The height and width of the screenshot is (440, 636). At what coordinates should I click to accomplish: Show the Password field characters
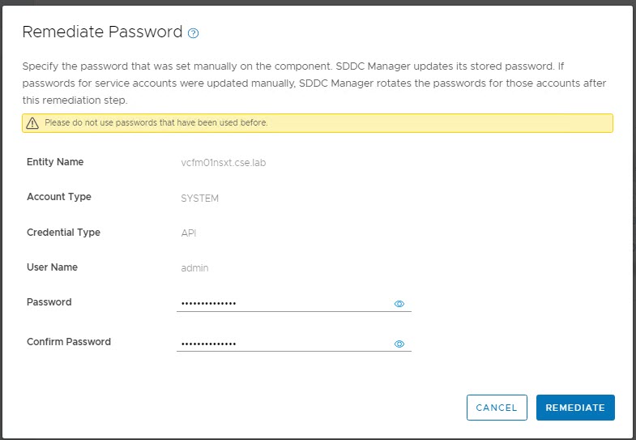click(399, 304)
